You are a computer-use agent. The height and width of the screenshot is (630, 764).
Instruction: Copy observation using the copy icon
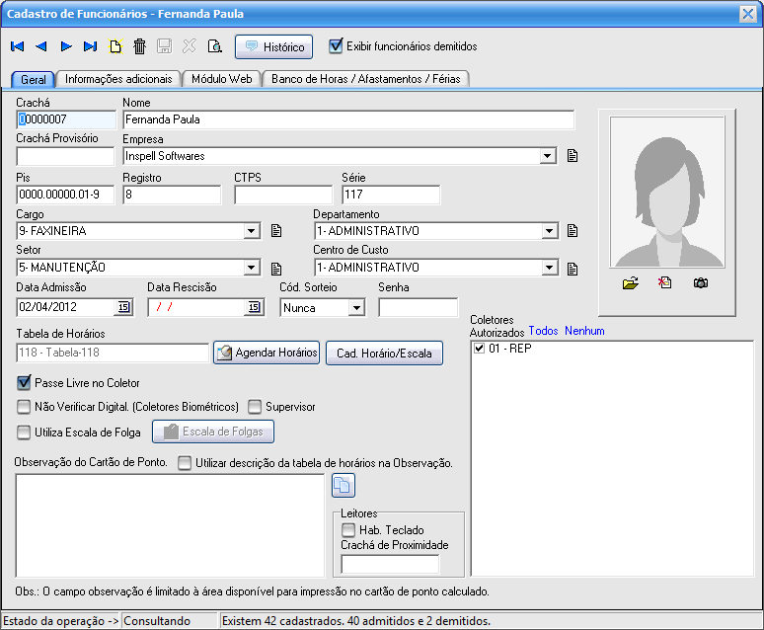[343, 486]
